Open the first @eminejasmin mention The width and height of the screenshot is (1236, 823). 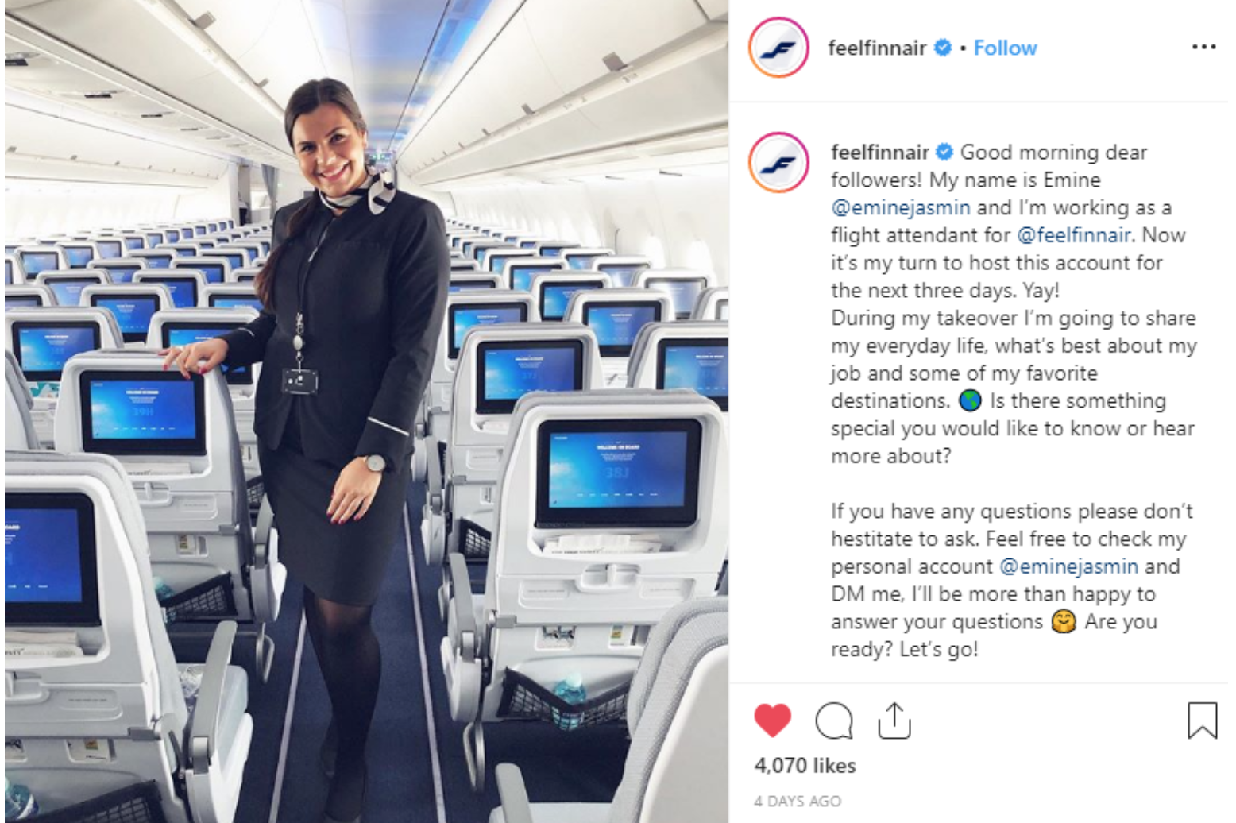coord(901,207)
